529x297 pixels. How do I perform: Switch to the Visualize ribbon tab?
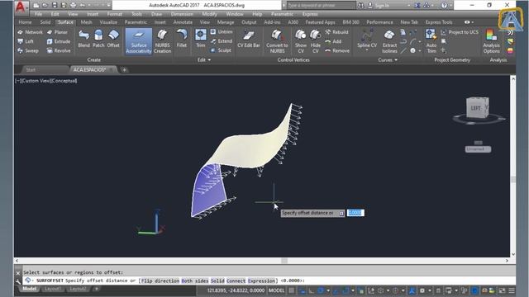(x=108, y=22)
